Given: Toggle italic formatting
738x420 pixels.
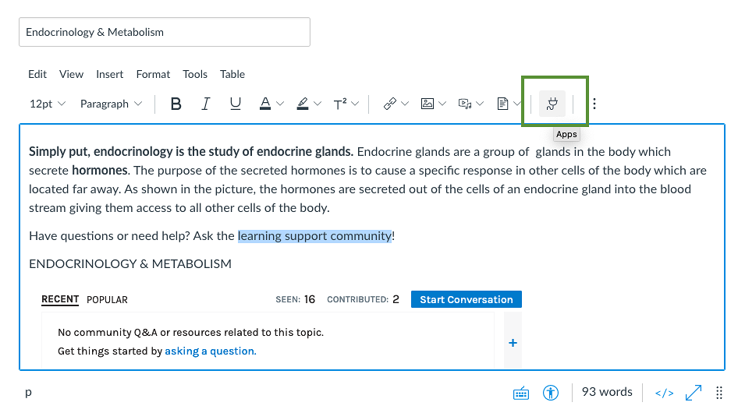Looking at the screenshot, I should click(206, 104).
